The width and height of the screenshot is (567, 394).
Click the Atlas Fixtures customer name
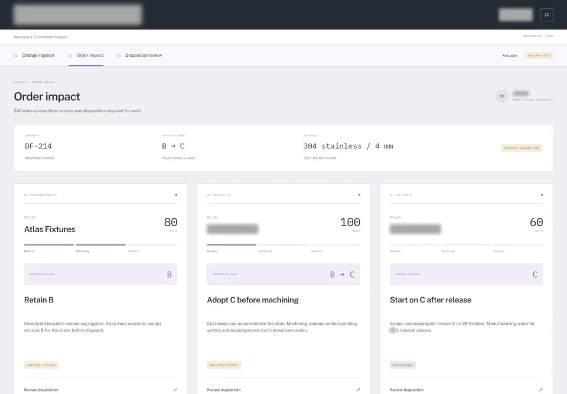(x=50, y=229)
